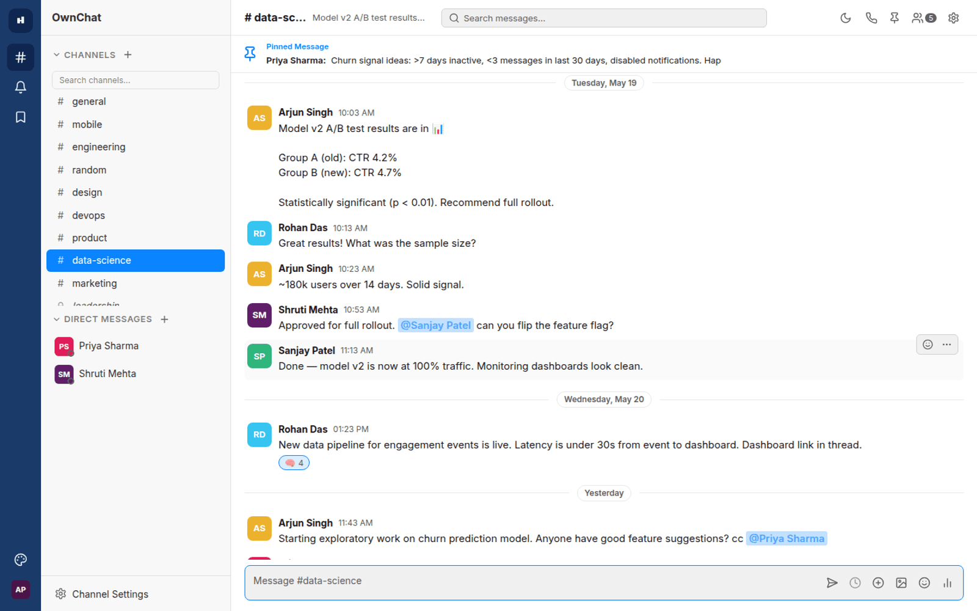Schedule message with clock icon
The height and width of the screenshot is (611, 977).
(855, 583)
